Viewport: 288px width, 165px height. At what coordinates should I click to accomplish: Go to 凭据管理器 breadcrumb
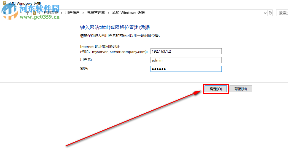[96, 13]
